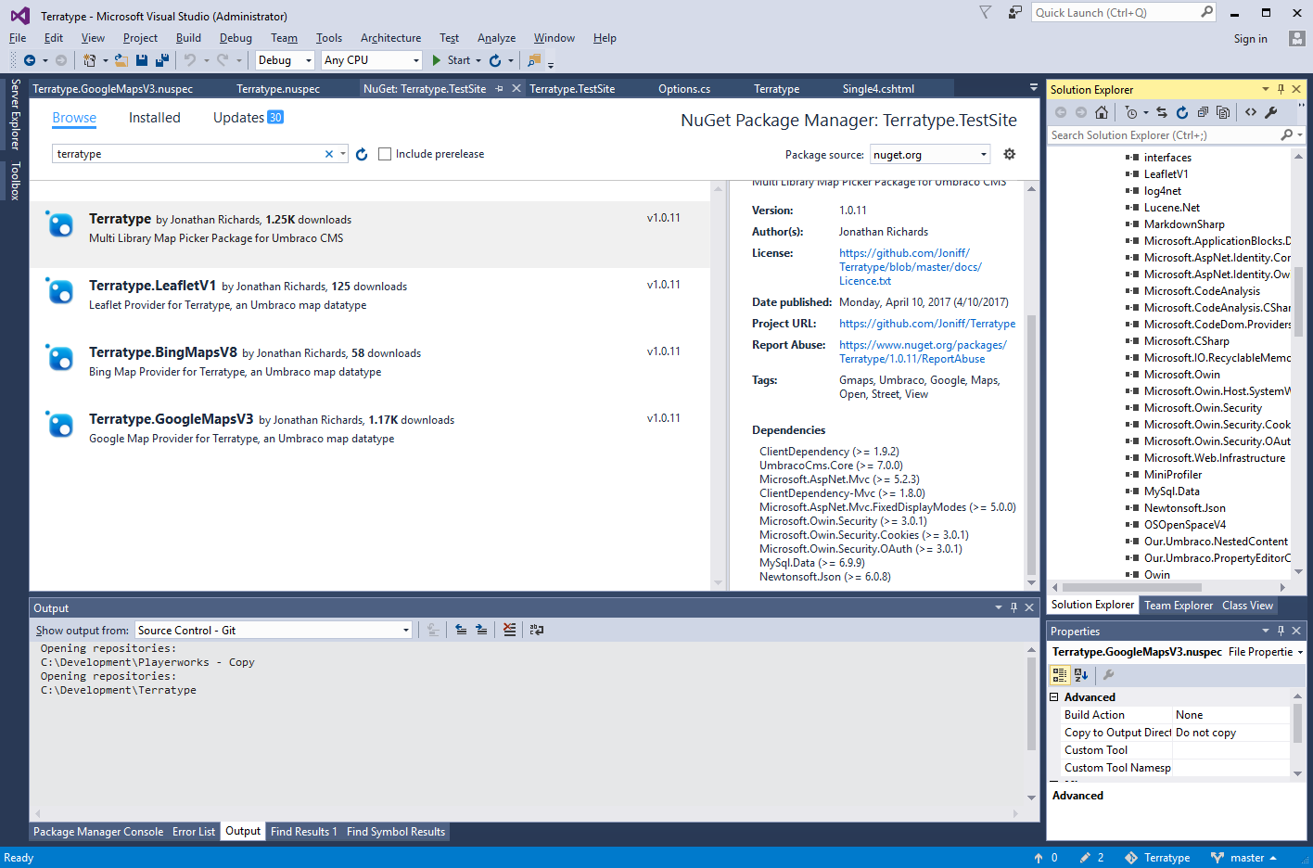
Task: Open the Package Manager Console tab
Action: point(98,832)
